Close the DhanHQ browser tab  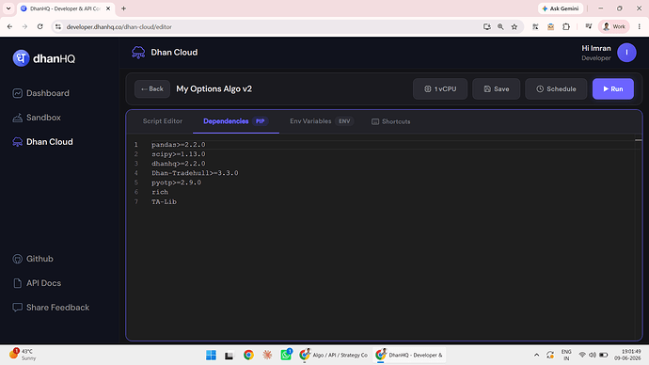(108, 8)
